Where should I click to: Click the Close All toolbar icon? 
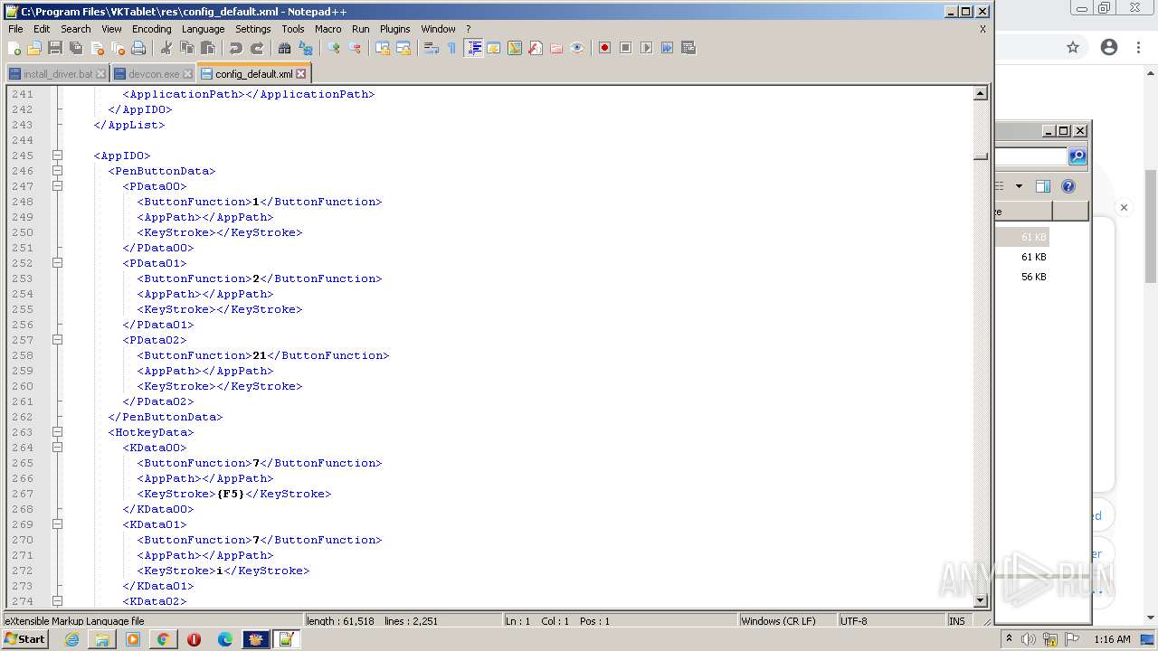(x=118, y=48)
